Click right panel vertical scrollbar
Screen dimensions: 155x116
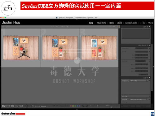[x=152, y=67]
